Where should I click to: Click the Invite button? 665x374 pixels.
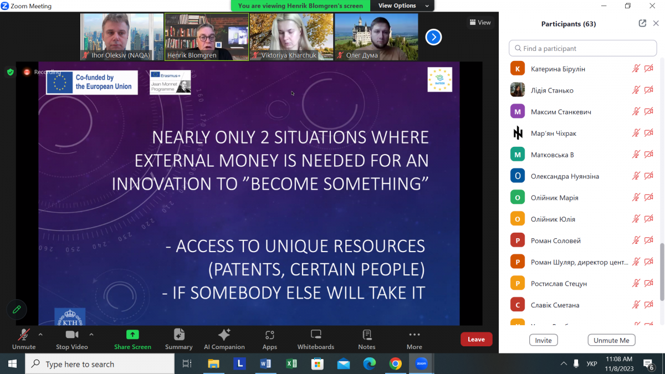click(543, 340)
